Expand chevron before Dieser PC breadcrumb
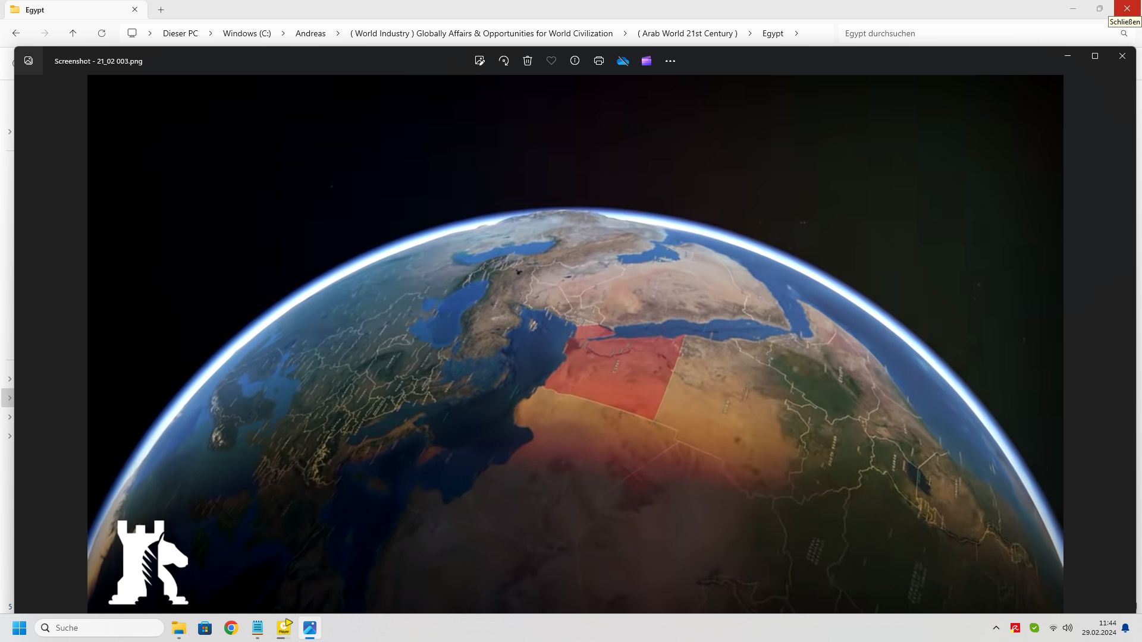The width and height of the screenshot is (1142, 642). point(150,33)
